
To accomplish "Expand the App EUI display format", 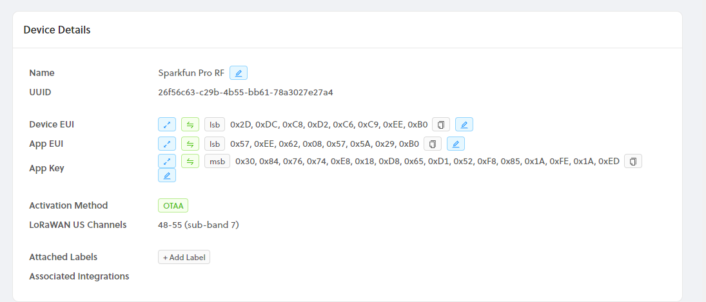I will coord(167,144).
